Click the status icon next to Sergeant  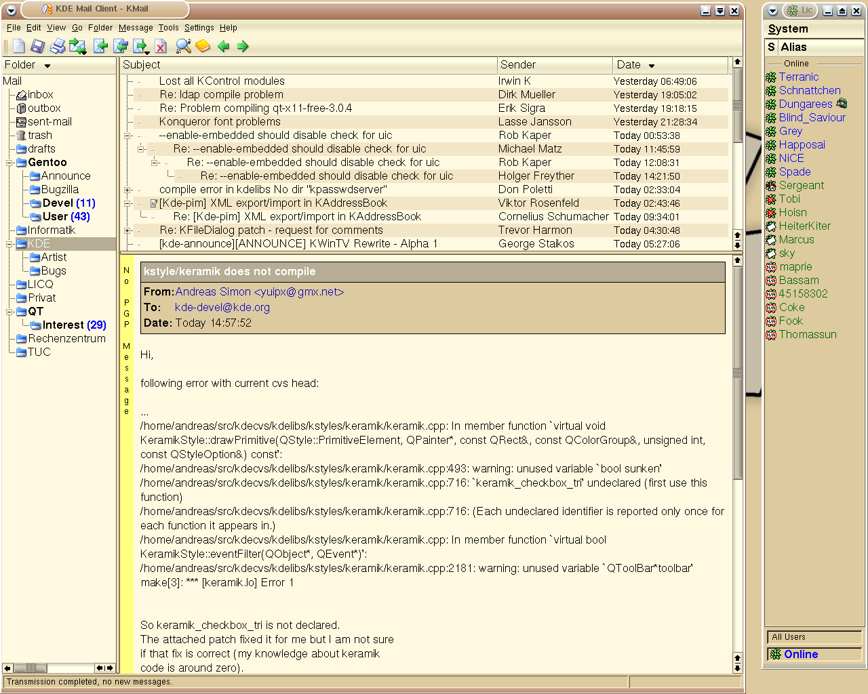[771, 186]
